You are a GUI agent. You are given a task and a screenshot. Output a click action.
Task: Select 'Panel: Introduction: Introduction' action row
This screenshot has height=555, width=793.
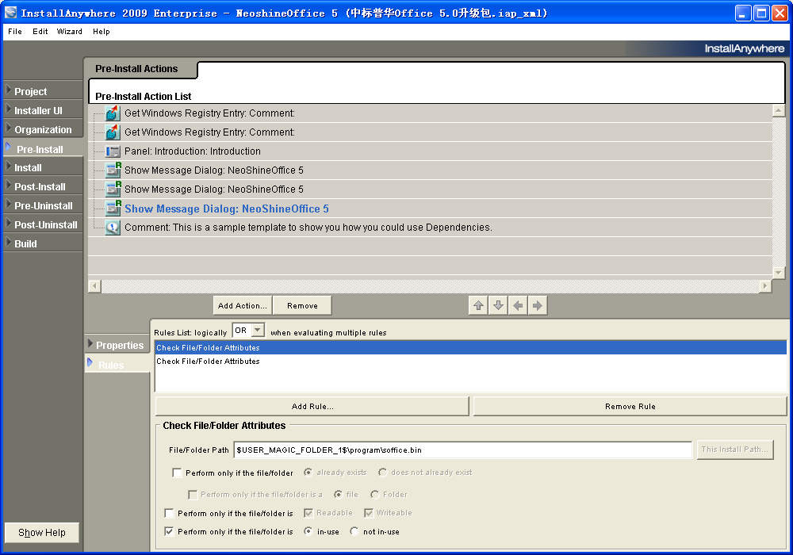tap(430, 151)
